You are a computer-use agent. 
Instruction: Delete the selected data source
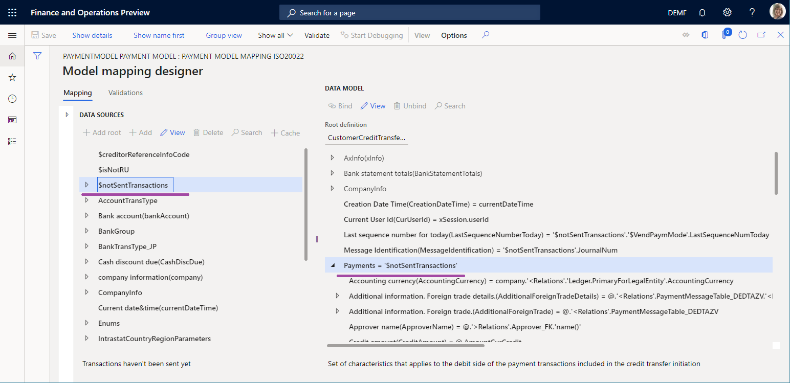(x=208, y=132)
